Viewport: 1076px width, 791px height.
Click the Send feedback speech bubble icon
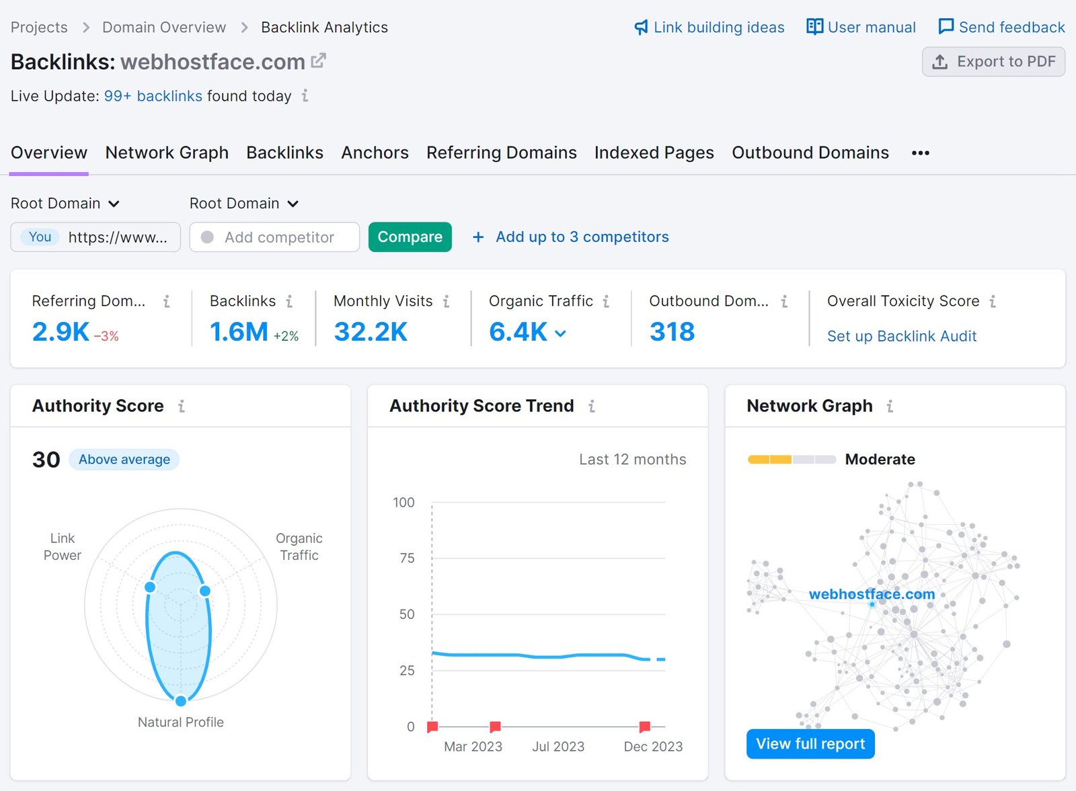click(x=946, y=27)
